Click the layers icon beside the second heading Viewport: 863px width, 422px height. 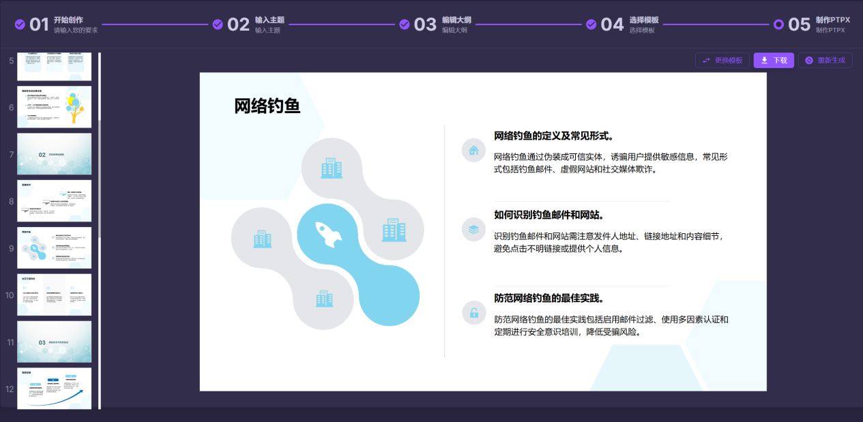[x=473, y=230]
